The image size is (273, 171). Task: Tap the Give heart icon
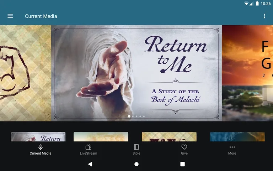[184, 147]
